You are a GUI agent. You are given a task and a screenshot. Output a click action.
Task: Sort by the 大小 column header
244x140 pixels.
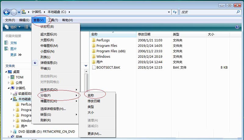pyautogui.click(x=218, y=34)
